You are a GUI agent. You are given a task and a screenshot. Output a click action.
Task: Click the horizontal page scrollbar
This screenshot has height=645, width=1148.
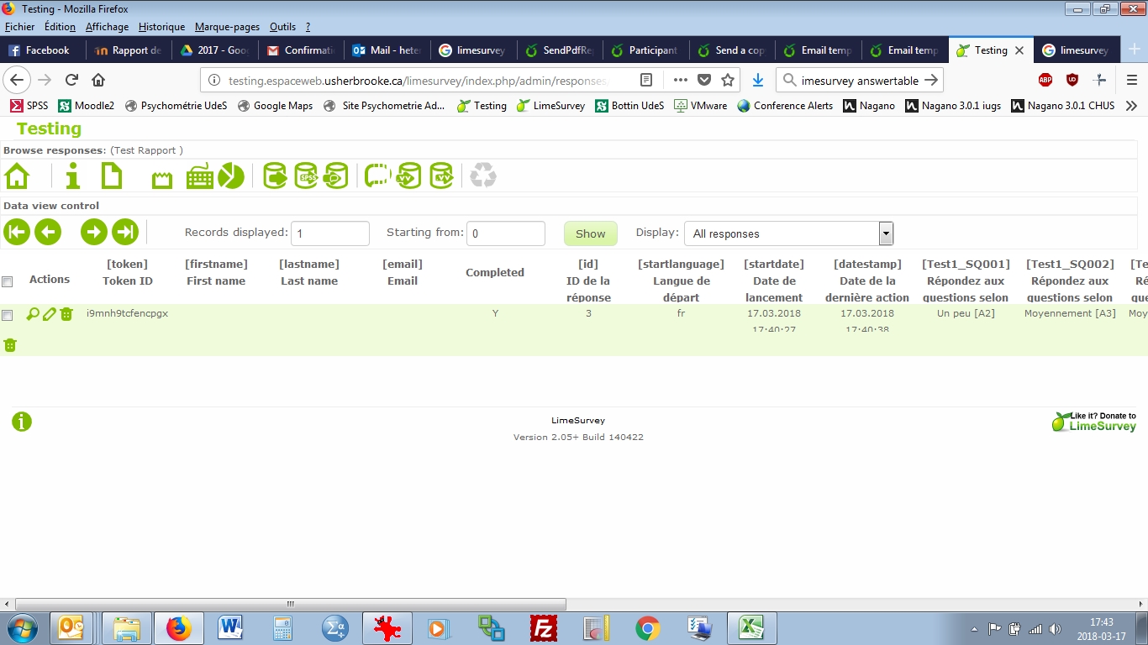(290, 604)
